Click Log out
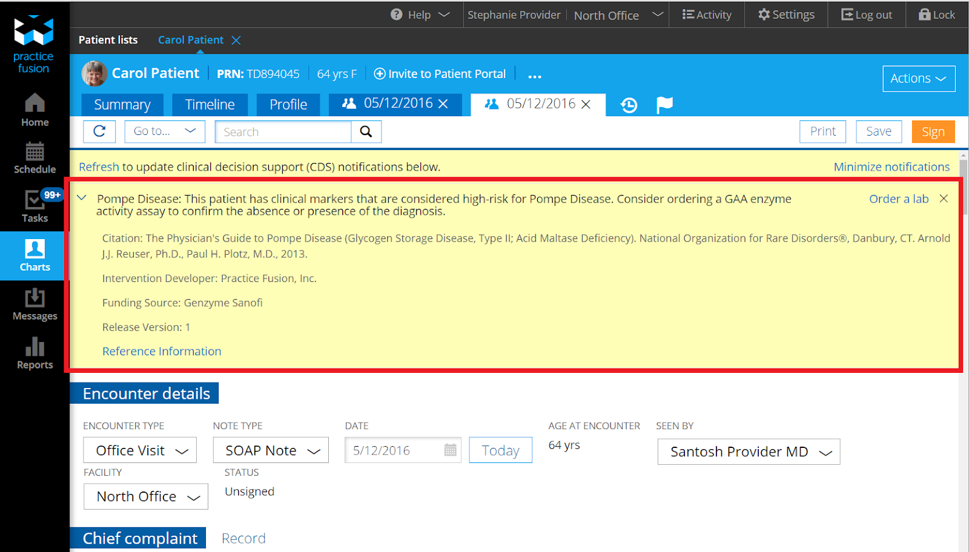The width and height of the screenshot is (969, 552). point(867,15)
